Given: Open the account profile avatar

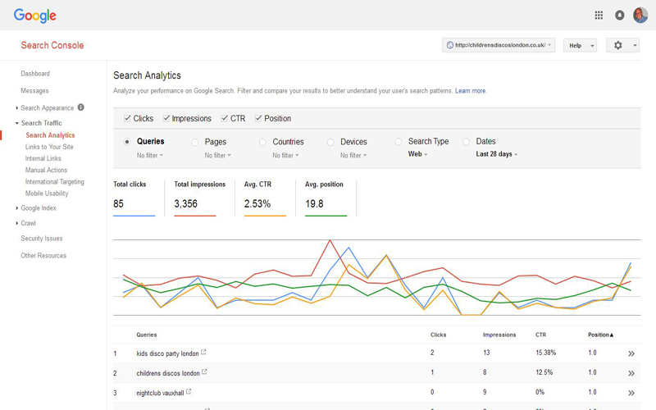Looking at the screenshot, I should click(x=640, y=16).
